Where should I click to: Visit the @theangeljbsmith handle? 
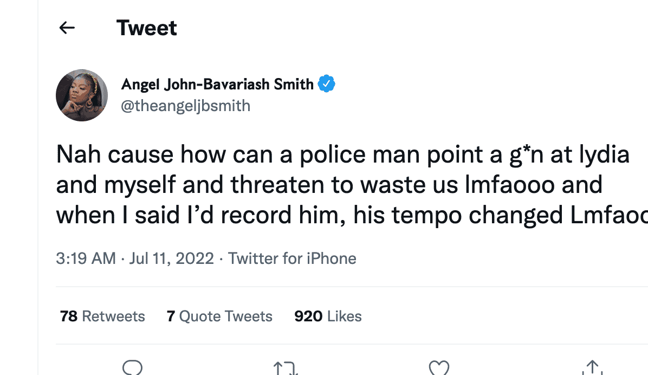[185, 106]
